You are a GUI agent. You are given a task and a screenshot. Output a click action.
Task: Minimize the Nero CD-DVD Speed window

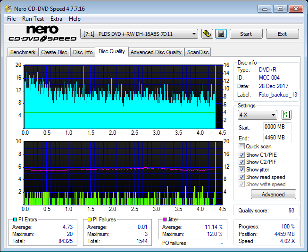click(x=265, y=9)
